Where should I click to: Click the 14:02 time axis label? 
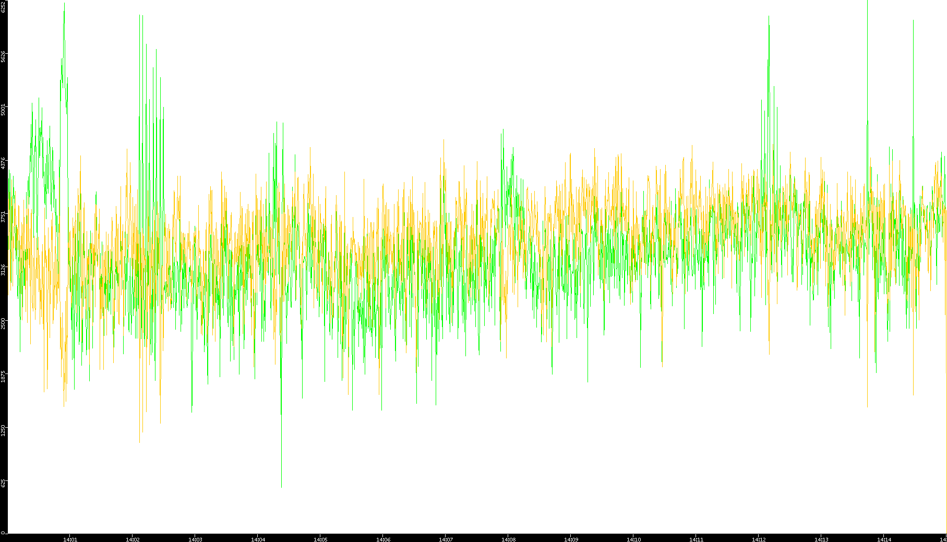pos(133,539)
